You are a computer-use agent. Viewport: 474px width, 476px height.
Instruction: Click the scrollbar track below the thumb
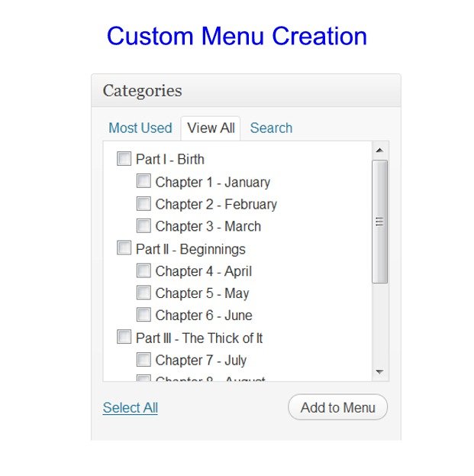click(x=379, y=323)
